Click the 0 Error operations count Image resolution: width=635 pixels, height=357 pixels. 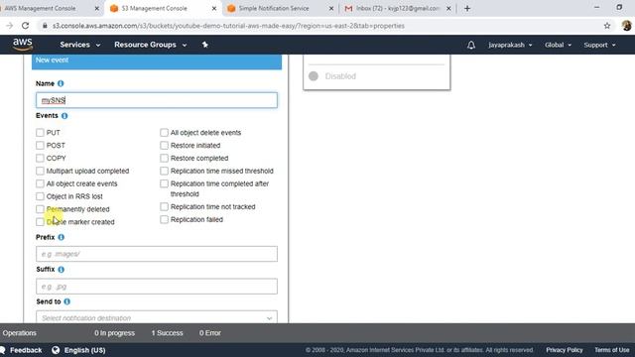tap(209, 333)
